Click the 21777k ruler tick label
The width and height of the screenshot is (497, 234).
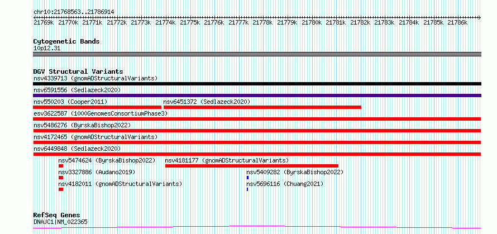[238, 22]
